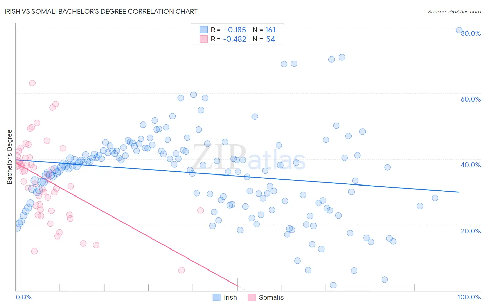Image resolution: width=485 pixels, height=307 pixels.
Task: Select the Somalis legend label
Action: [x=271, y=297]
